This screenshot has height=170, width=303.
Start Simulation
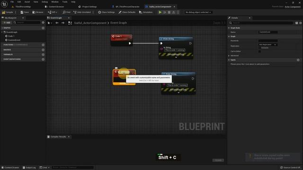point(146,12)
